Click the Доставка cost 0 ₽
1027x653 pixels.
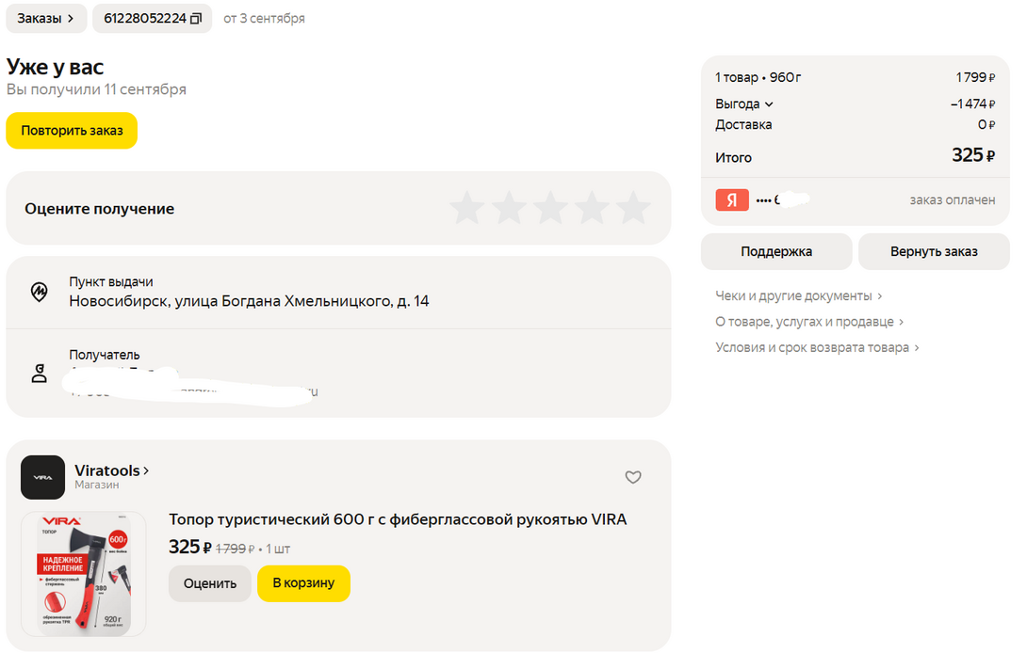986,124
